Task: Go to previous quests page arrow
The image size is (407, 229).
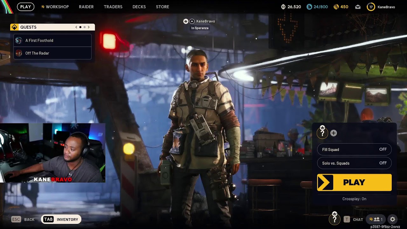Action: point(76,27)
